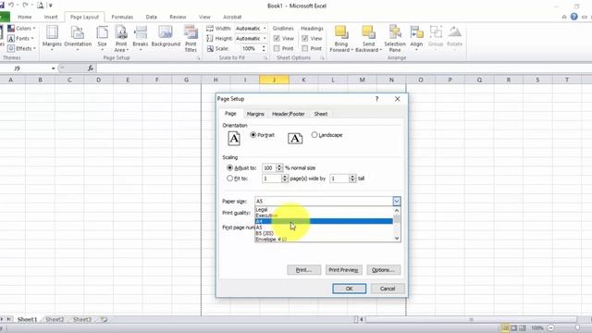The height and width of the screenshot is (333, 592).
Task: Click the Rotate icon in Arrange
Action: point(454,38)
